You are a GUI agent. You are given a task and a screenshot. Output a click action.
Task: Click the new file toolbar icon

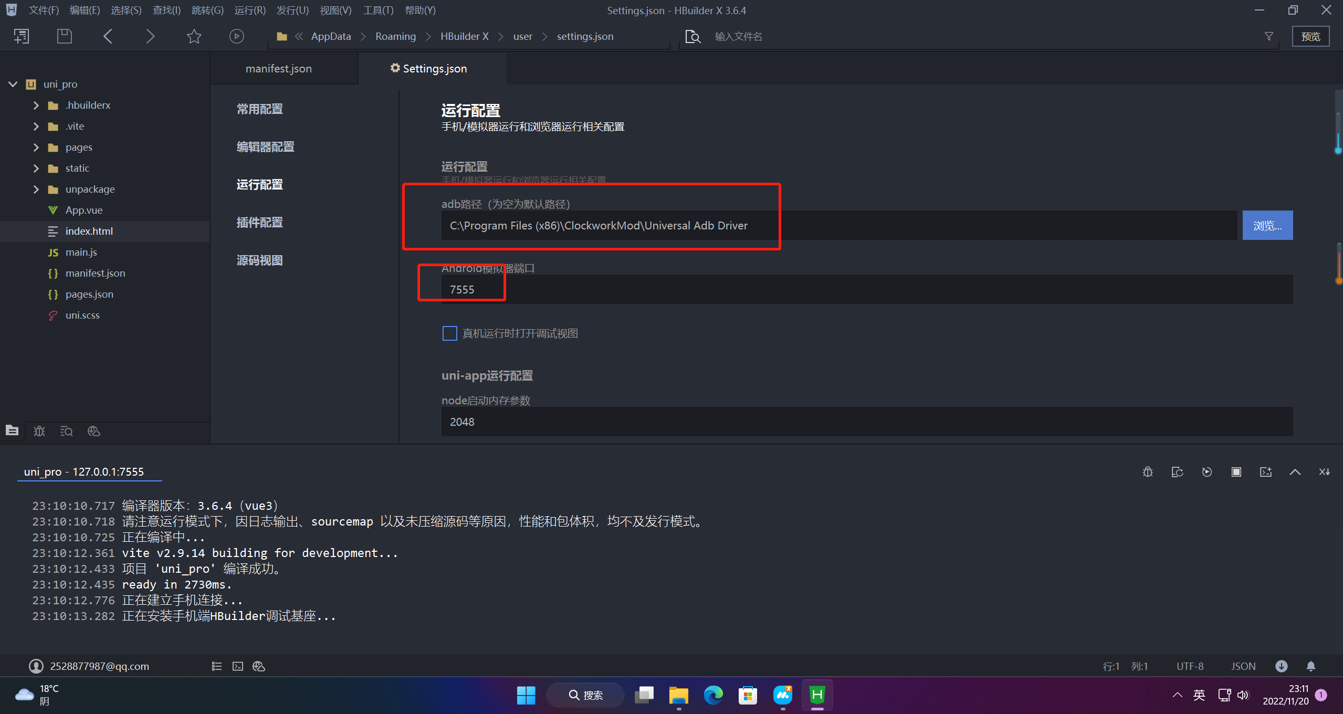tap(21, 36)
